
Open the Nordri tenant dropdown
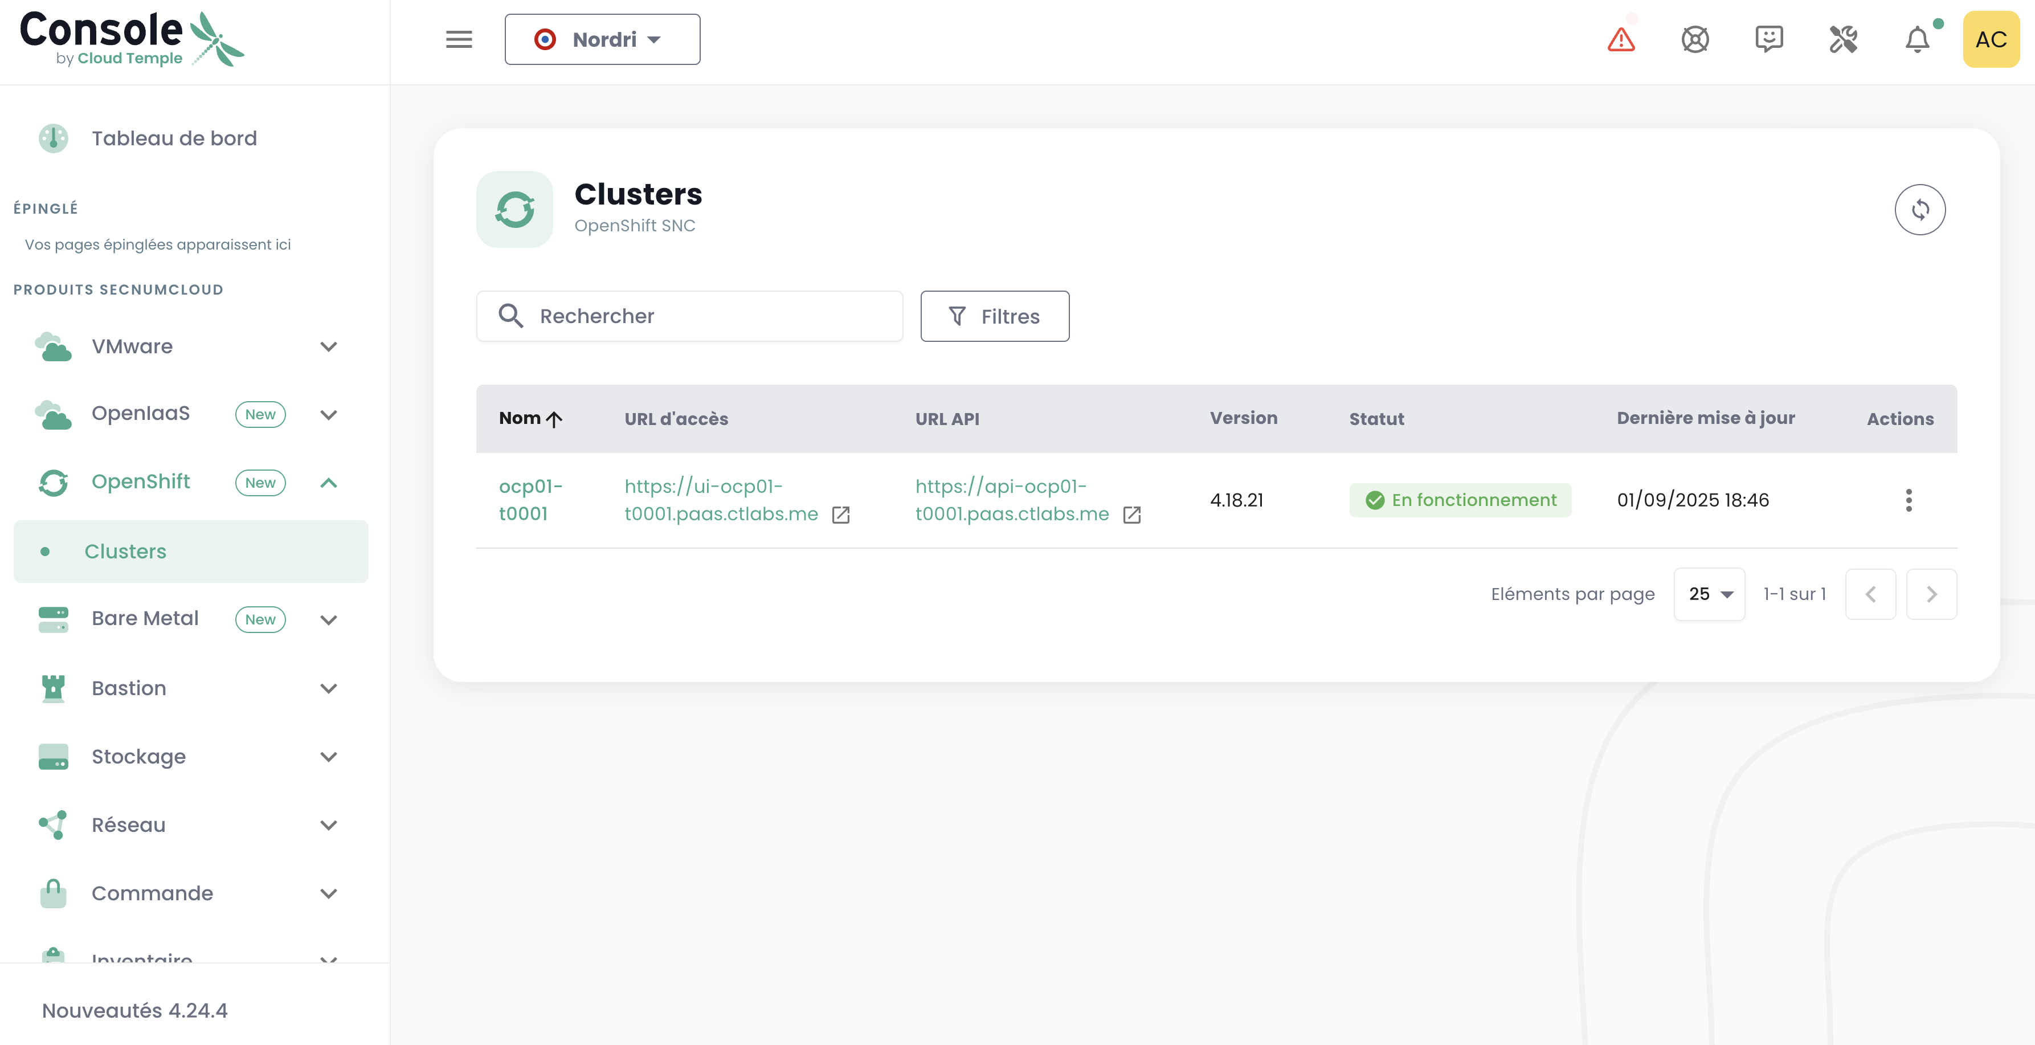[x=602, y=39]
